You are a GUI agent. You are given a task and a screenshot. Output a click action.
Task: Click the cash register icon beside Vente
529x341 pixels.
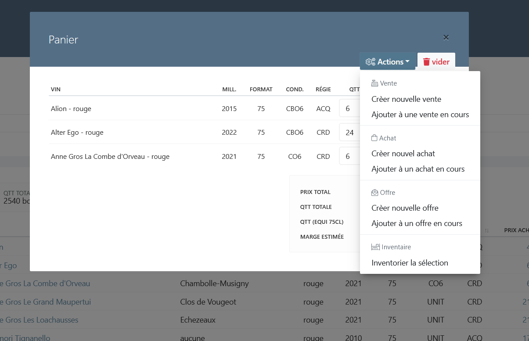pos(374,83)
